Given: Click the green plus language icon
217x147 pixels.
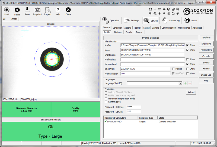Looking at the screenshot, I should coord(185,83).
